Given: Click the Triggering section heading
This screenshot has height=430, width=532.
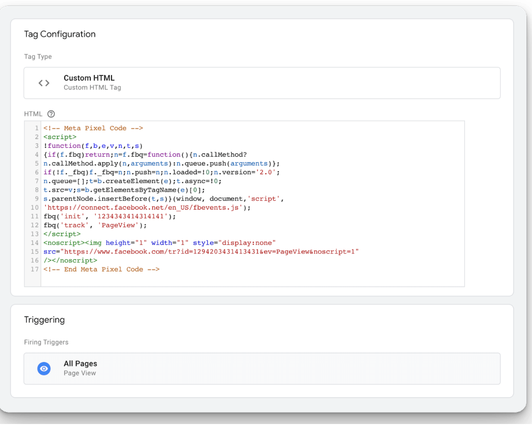Looking at the screenshot, I should tap(45, 320).
